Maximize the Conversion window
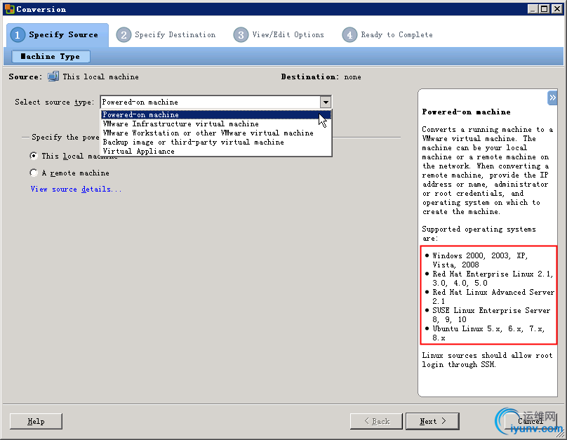The image size is (567, 440). (x=545, y=9)
